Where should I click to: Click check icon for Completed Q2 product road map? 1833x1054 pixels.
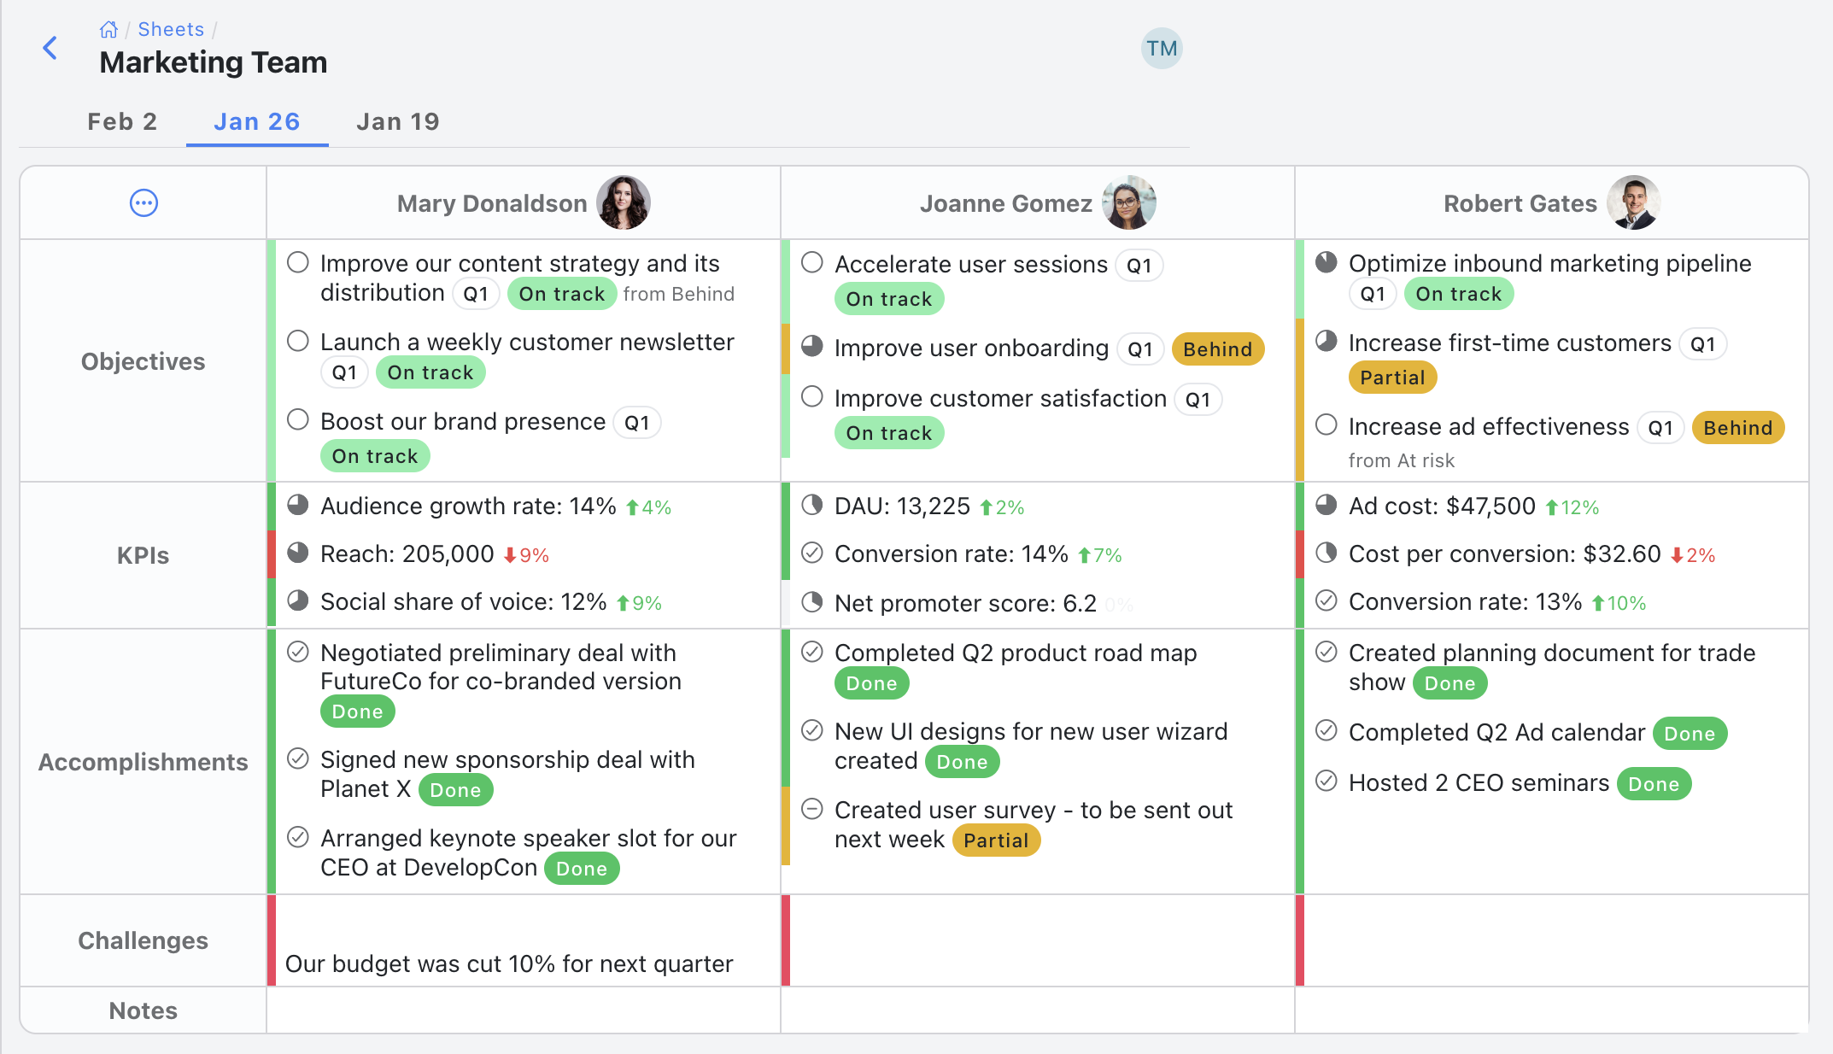[812, 652]
